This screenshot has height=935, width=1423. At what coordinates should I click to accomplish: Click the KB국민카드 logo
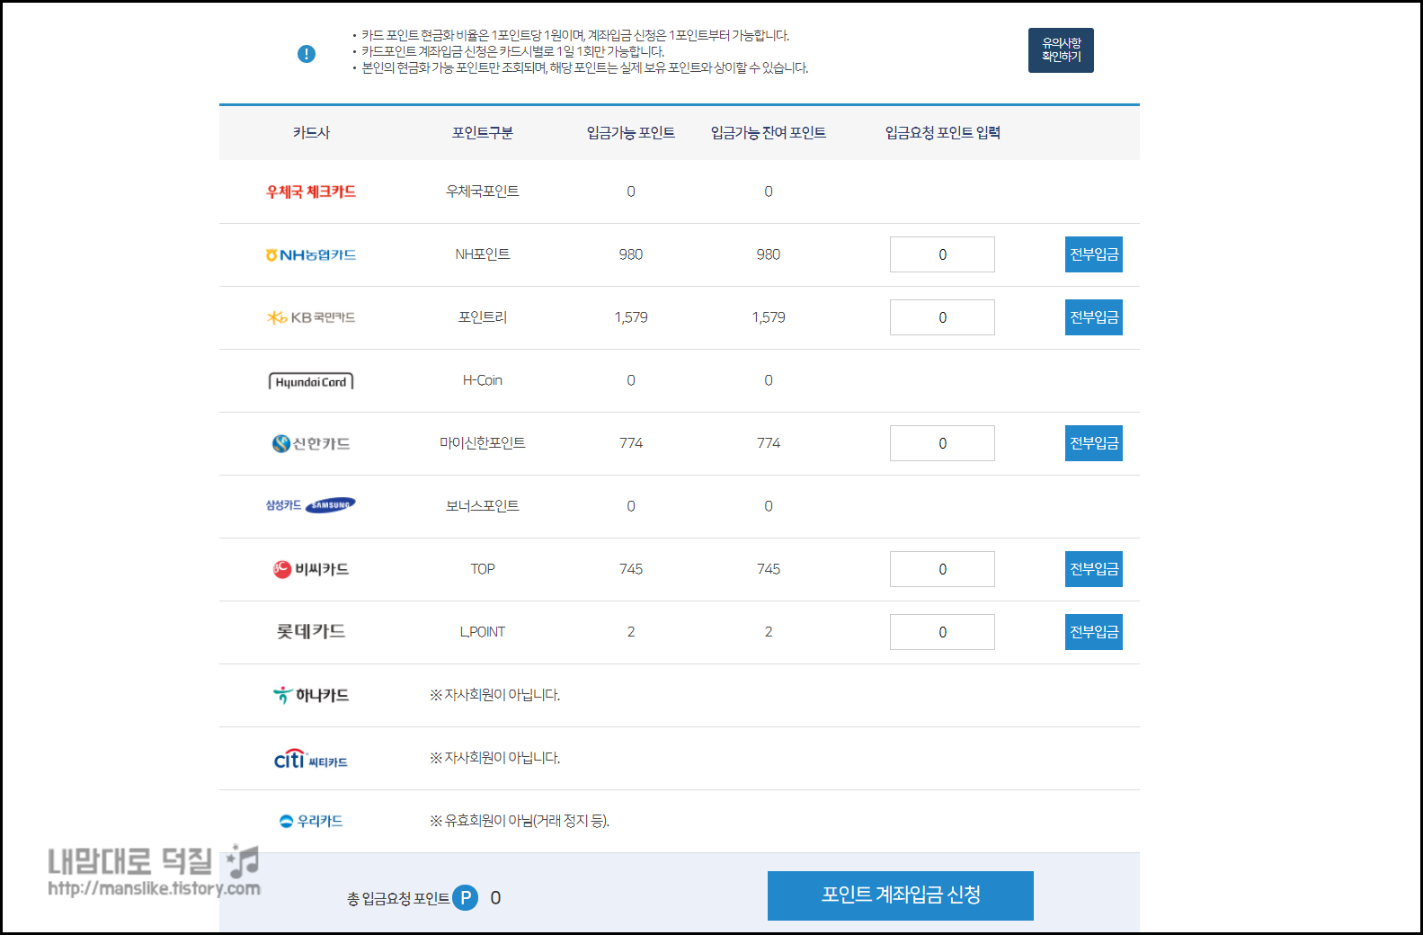point(311,317)
